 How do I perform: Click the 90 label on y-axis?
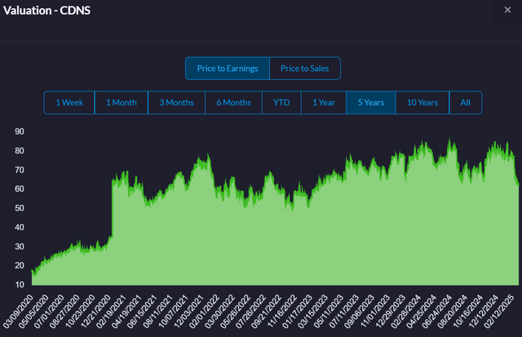click(x=18, y=131)
